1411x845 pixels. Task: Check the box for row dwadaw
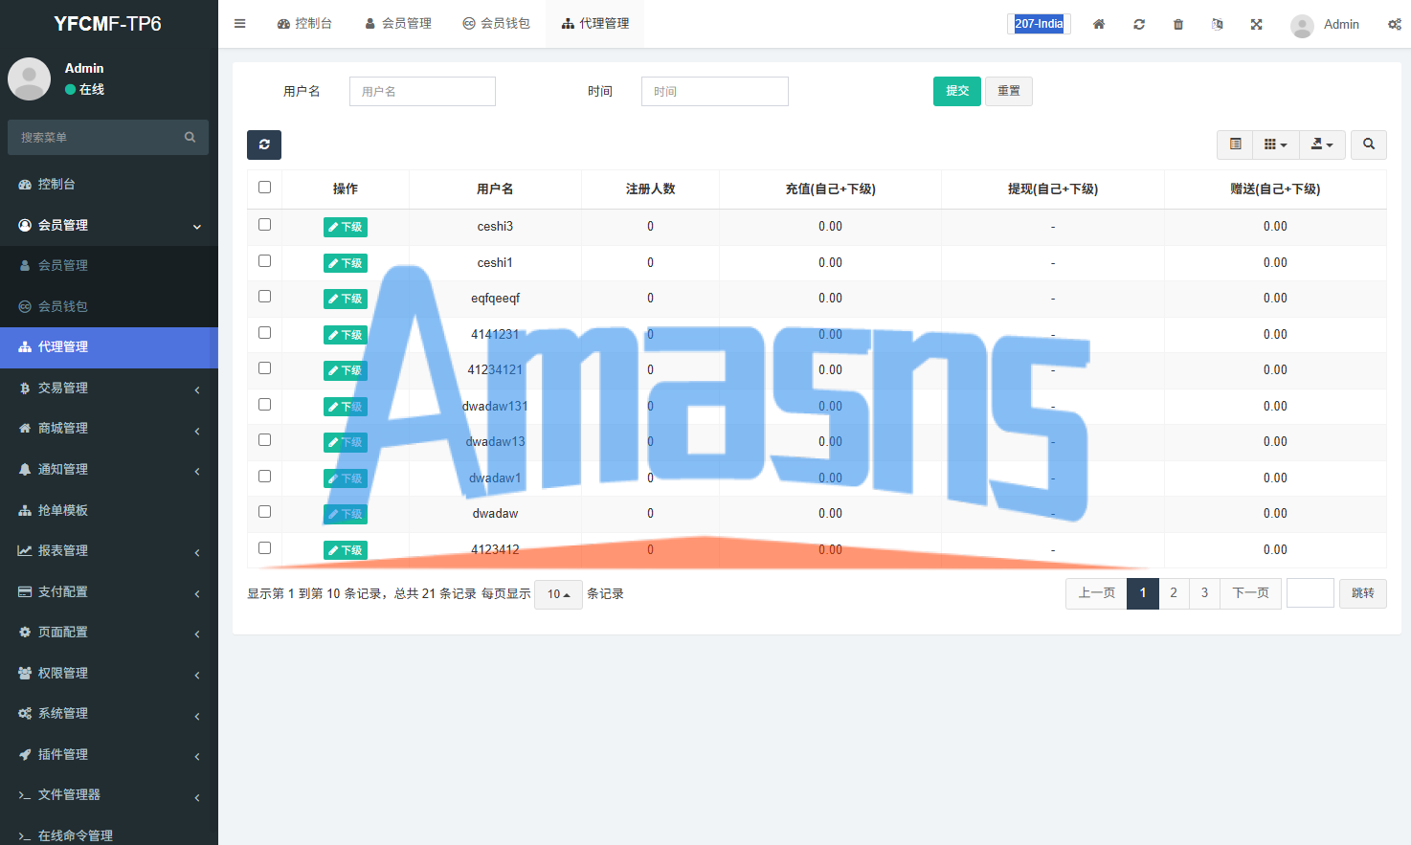click(x=265, y=512)
